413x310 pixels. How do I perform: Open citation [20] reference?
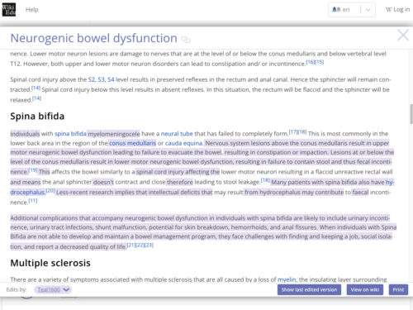click(50, 190)
